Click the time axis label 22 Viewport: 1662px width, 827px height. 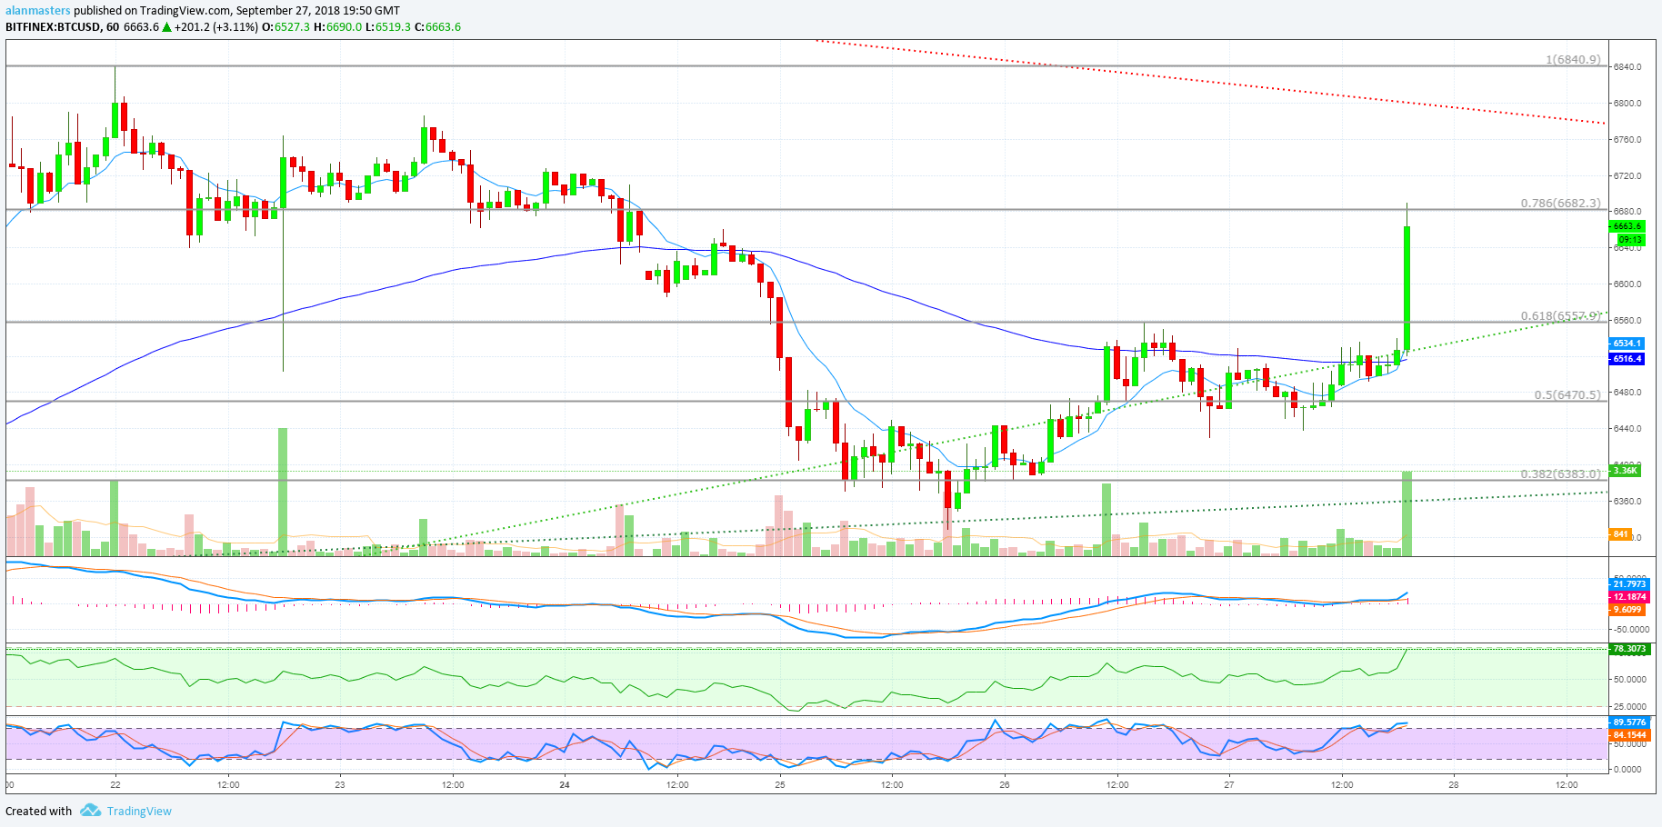(115, 784)
